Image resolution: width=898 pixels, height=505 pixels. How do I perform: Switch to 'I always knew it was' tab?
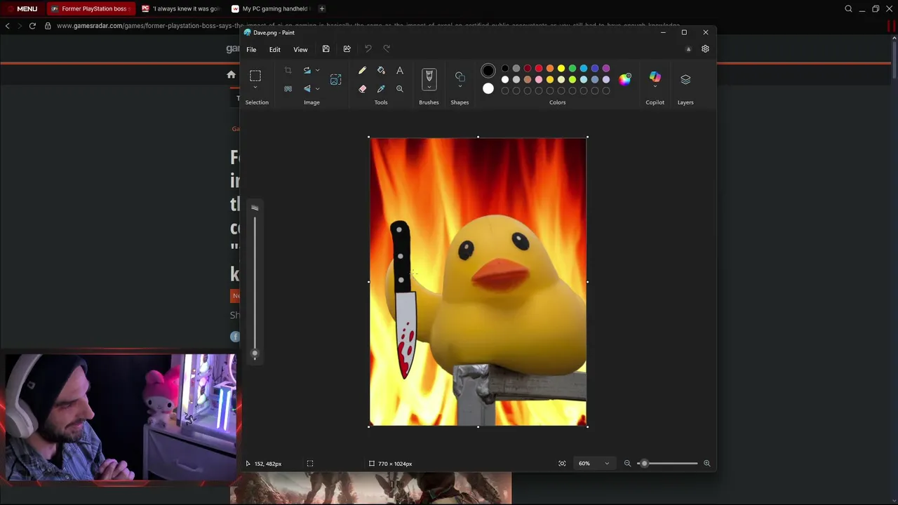click(x=182, y=9)
